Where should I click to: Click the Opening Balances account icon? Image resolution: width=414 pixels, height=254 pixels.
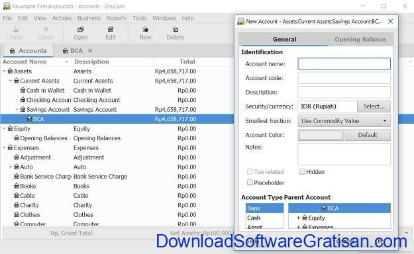click(x=17, y=138)
